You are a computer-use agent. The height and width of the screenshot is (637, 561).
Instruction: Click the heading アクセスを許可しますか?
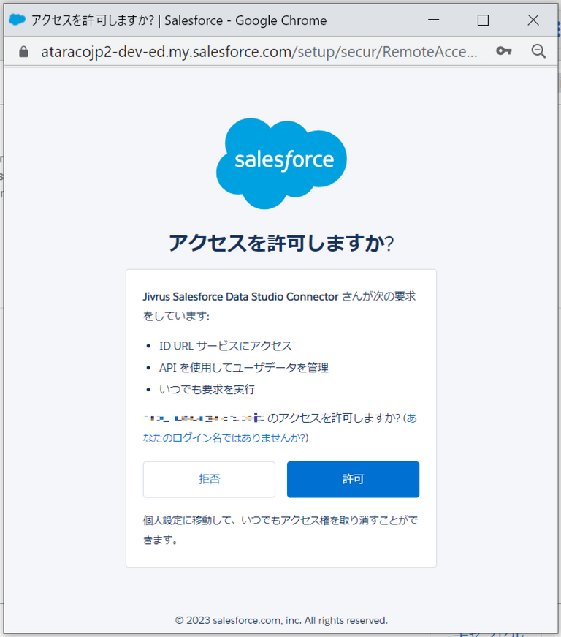coord(281,244)
